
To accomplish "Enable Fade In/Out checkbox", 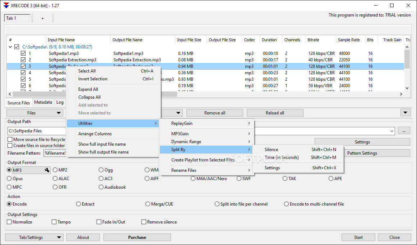I will 99,222.
